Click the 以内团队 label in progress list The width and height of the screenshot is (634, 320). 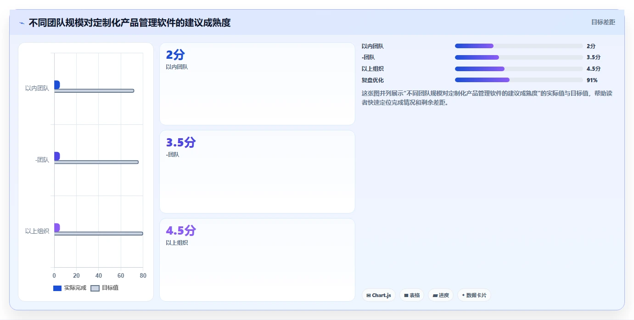373,46
